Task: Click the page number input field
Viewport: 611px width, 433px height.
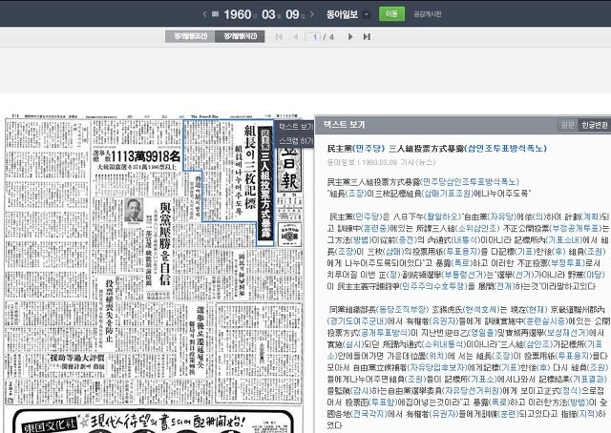Action: 312,37
